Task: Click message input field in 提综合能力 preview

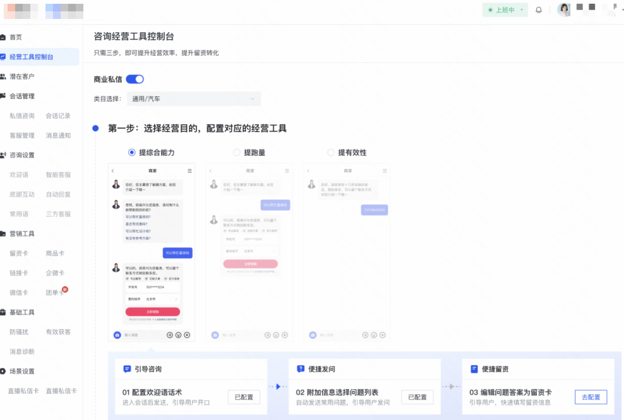Action: coord(143,335)
